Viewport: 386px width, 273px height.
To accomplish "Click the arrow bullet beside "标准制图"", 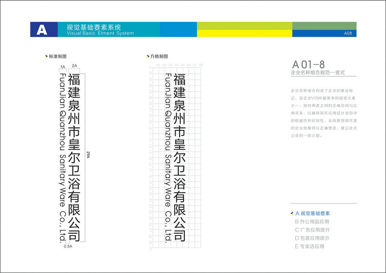I will [46, 56].
